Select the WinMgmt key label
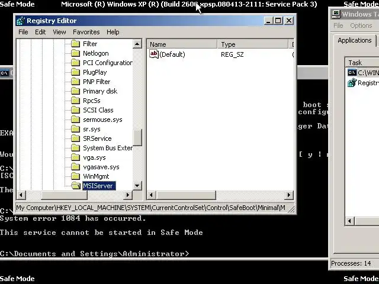Image resolution: width=379 pixels, height=284 pixels. pyautogui.click(x=96, y=176)
